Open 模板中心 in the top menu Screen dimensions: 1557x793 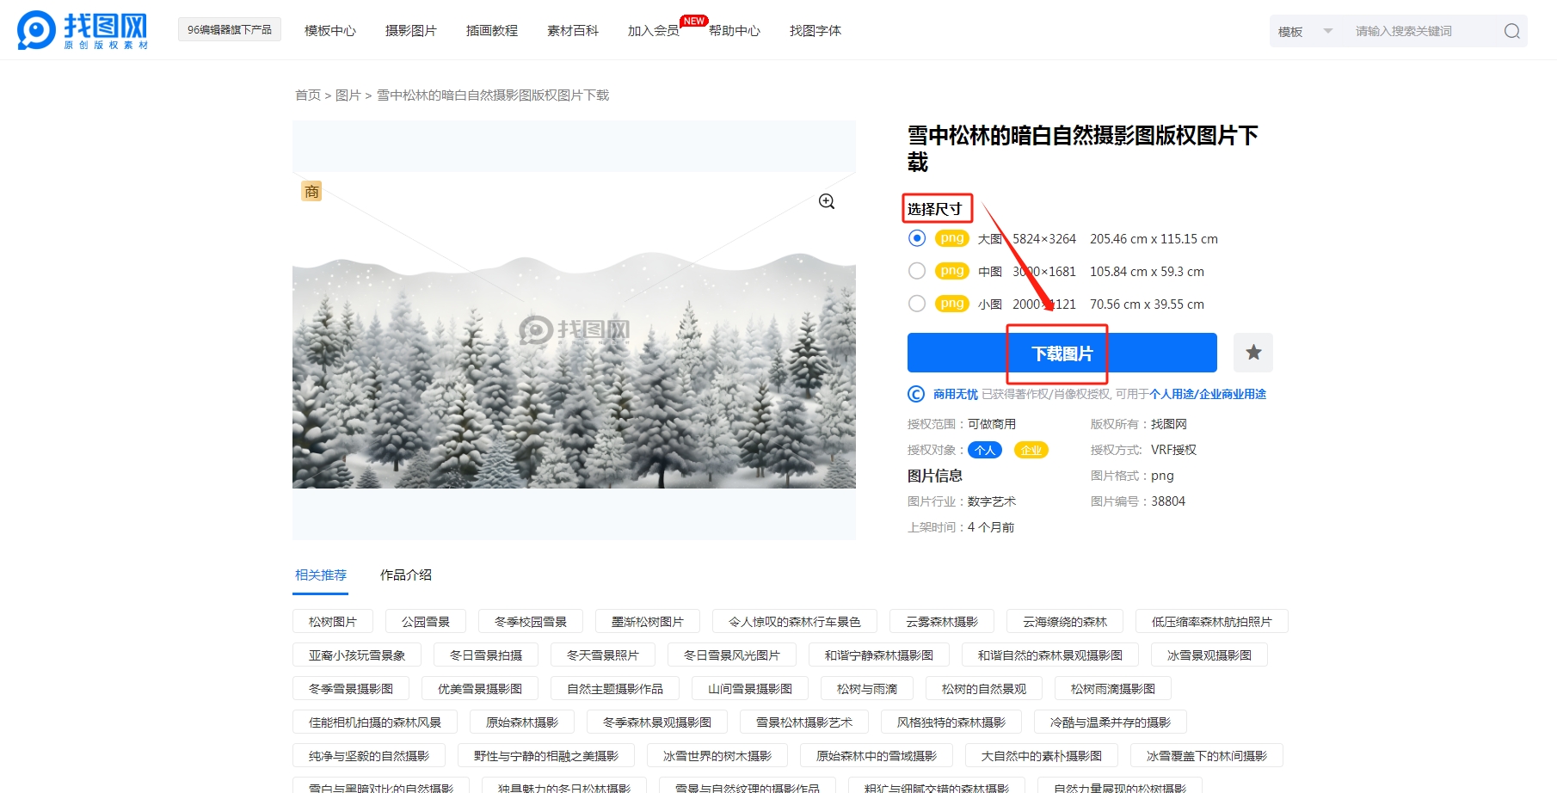pyautogui.click(x=330, y=31)
